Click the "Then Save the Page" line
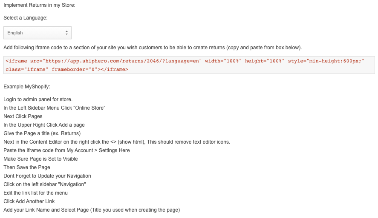This screenshot has height=218, width=378. click(27, 167)
